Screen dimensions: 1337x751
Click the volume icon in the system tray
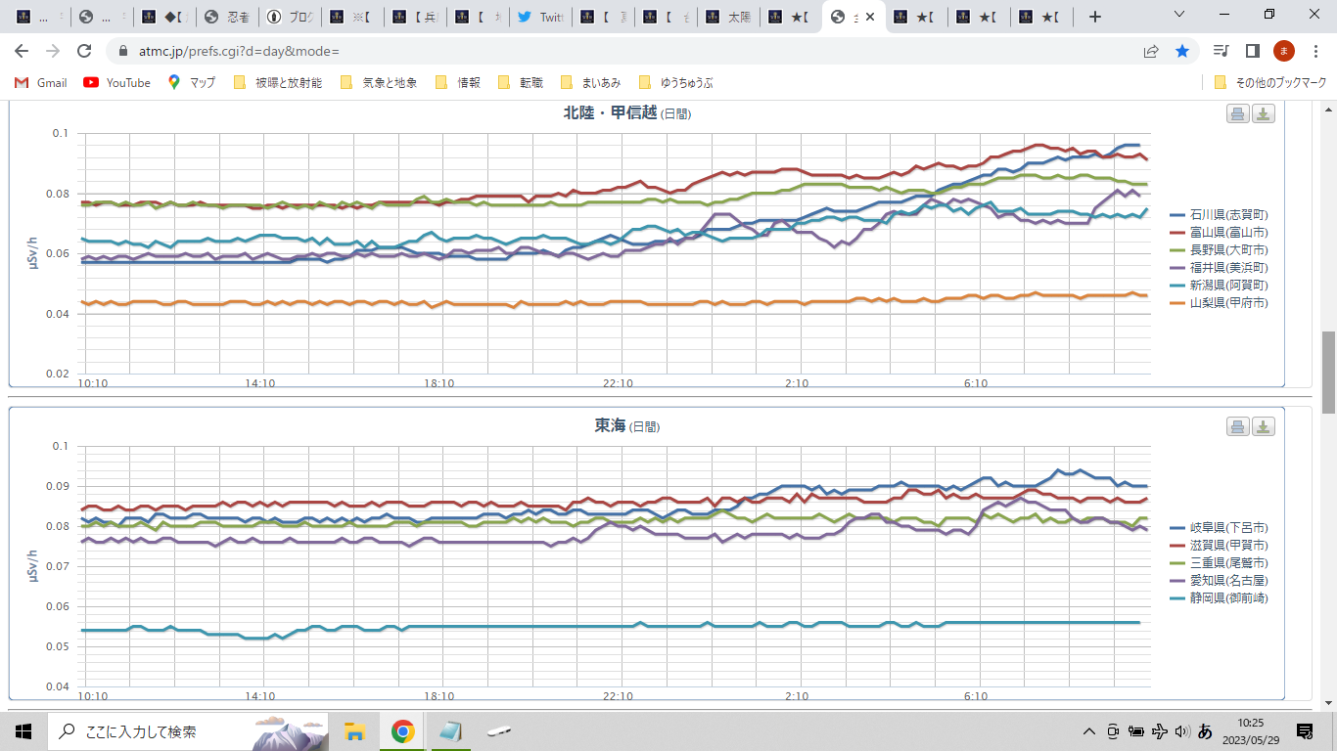point(1182,730)
